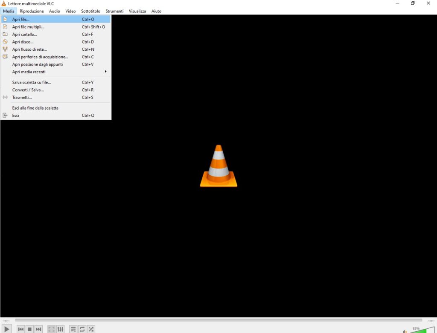
Task: Adjust the volume slider at 82%
Action: click(422, 330)
